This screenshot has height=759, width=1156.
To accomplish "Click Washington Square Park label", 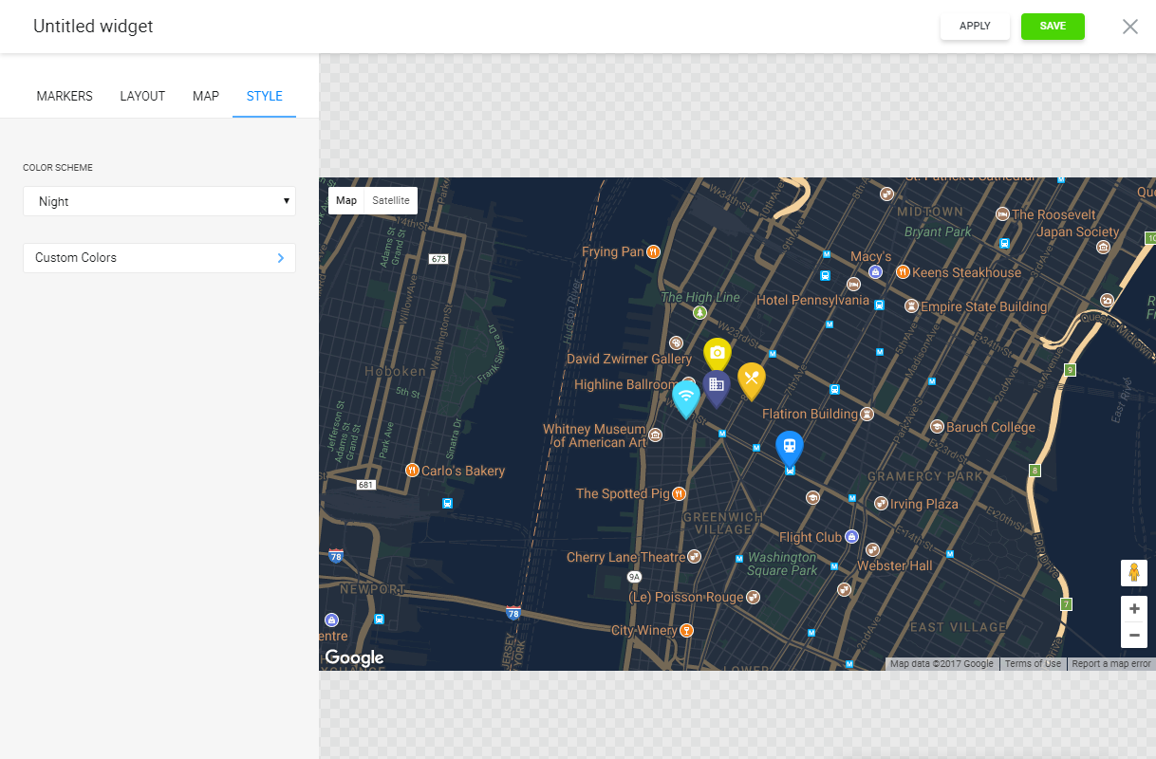I will click(782, 564).
